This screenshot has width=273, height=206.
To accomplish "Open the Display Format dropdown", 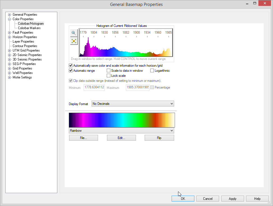I will [x=133, y=104].
